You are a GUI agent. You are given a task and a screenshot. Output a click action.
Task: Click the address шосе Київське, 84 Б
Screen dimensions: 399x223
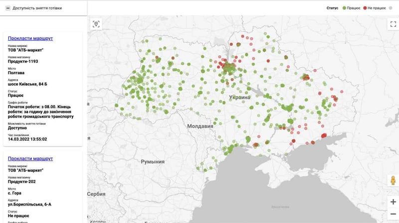pyautogui.click(x=27, y=84)
